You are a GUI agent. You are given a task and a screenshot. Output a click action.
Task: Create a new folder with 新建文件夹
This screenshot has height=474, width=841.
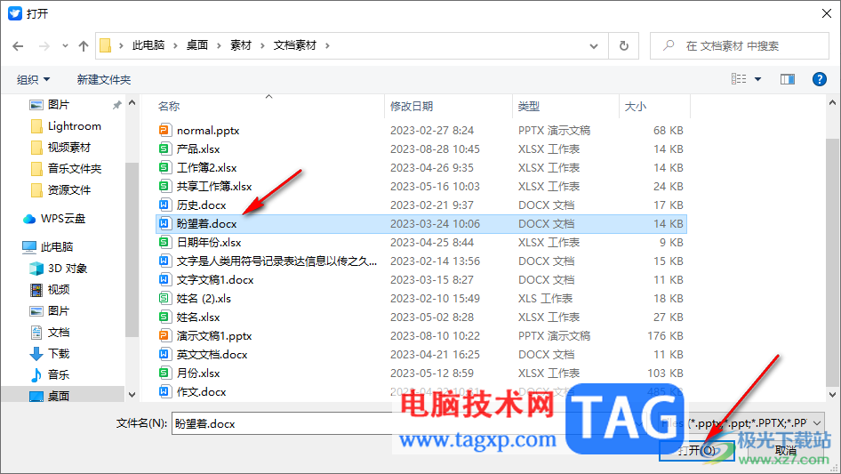[103, 79]
